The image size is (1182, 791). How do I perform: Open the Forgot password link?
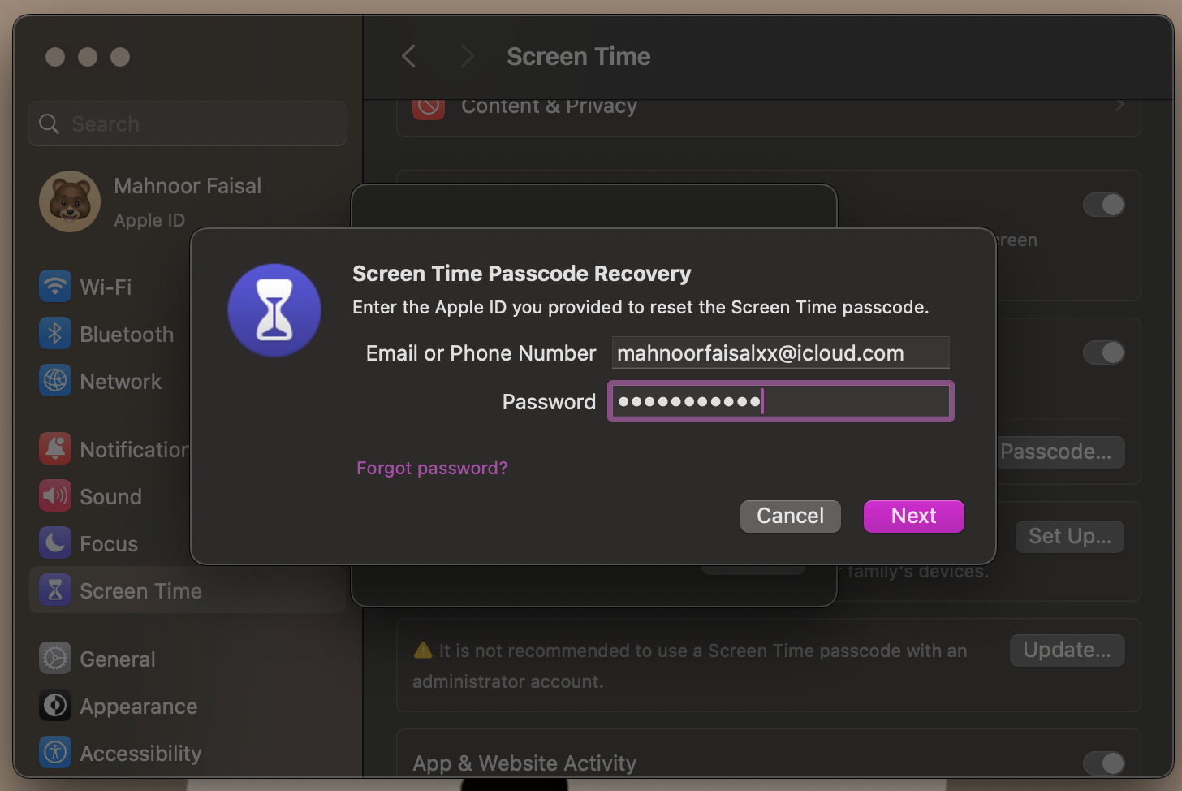click(432, 468)
